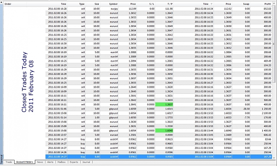Screen dimensions: 277x166
Task: Click the take profit value 0.9615
Action: [x=169, y=139]
